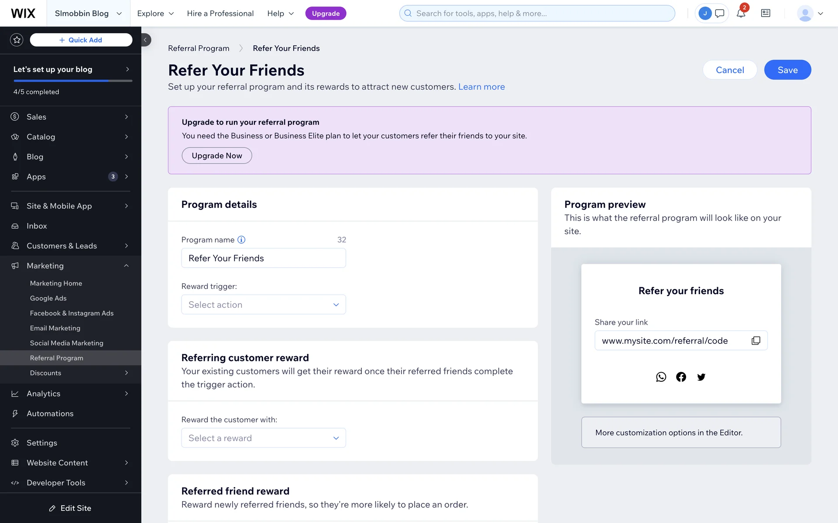Click the Program name info icon
The height and width of the screenshot is (523, 838).
[241, 240]
